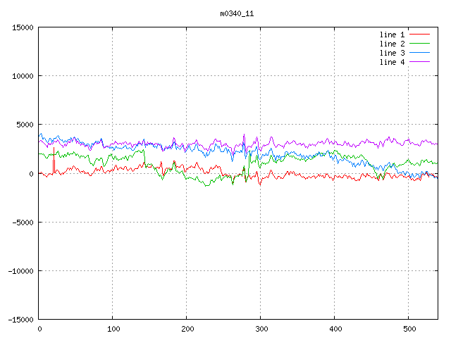Click the blue line 3 legend sample

click(419, 53)
